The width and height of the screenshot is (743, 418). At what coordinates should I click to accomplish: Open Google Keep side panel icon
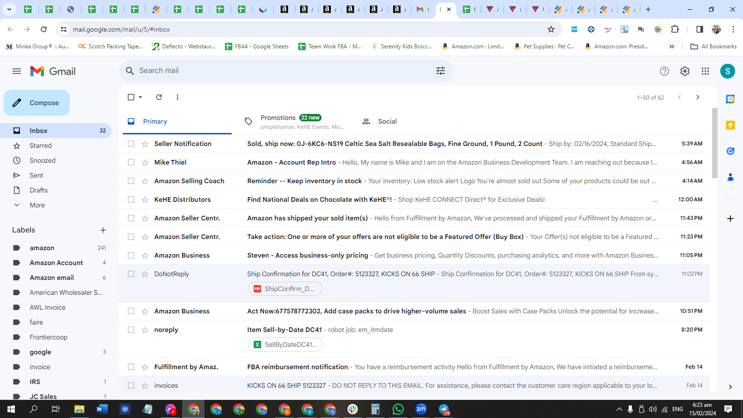[730, 125]
